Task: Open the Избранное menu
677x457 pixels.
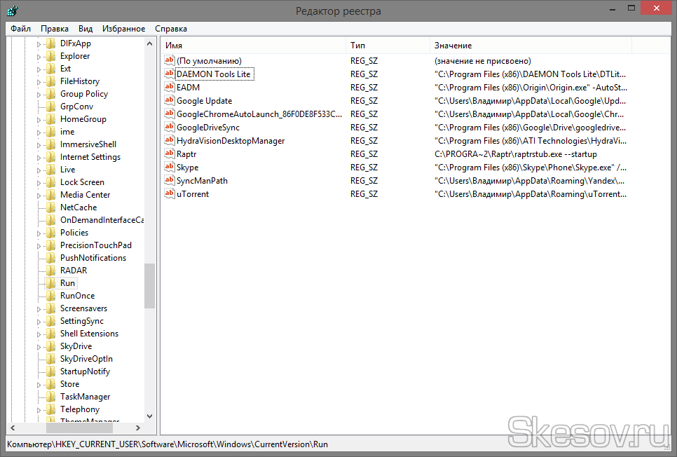Action: 123,29
